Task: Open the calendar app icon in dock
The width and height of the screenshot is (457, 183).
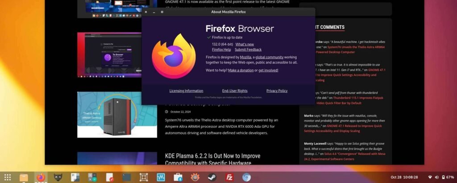Action: coord(75,177)
